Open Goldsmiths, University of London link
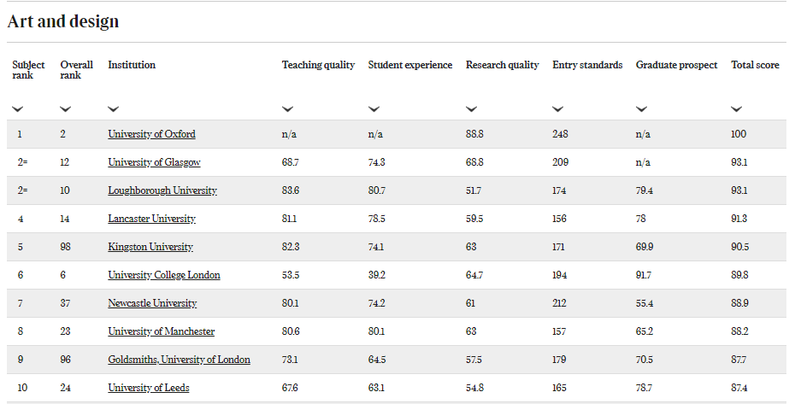The width and height of the screenshot is (789, 404). click(x=180, y=360)
